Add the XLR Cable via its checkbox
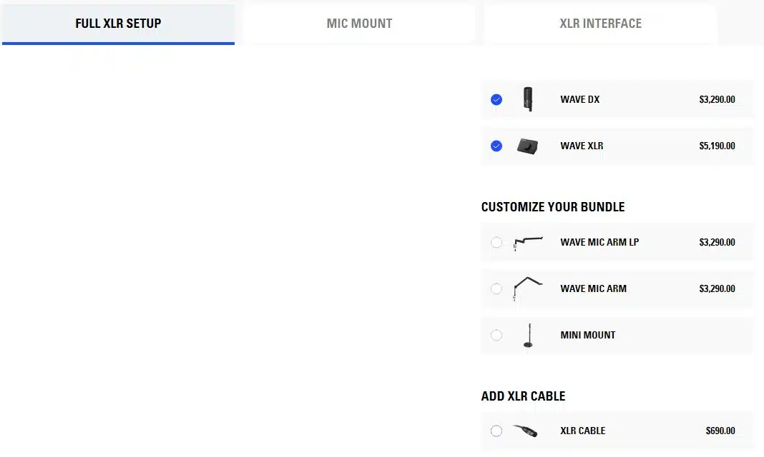The height and width of the screenshot is (457, 764). coord(496,431)
